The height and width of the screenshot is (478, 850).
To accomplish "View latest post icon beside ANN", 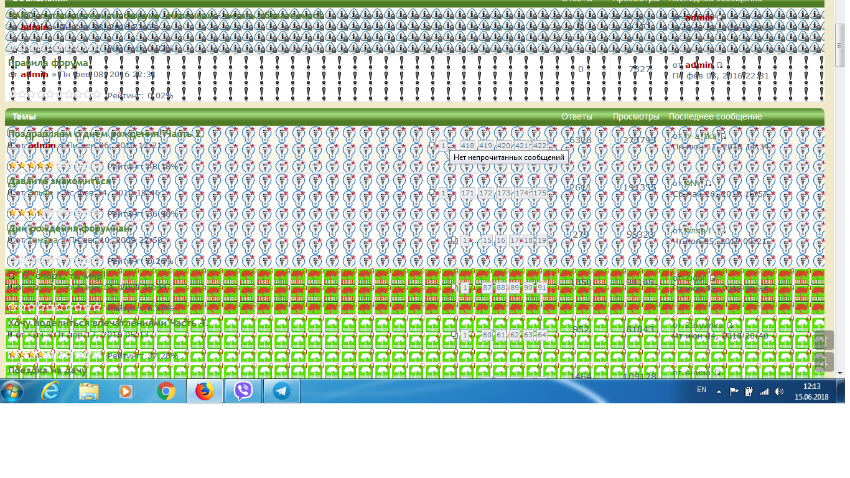I will pyautogui.click(x=708, y=184).
